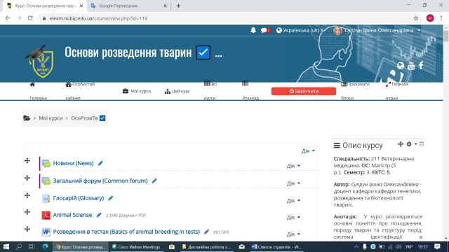The height and width of the screenshot is (252, 449).
Task: Open Особистий кабінет in navigation bar
Action: tap(80, 91)
